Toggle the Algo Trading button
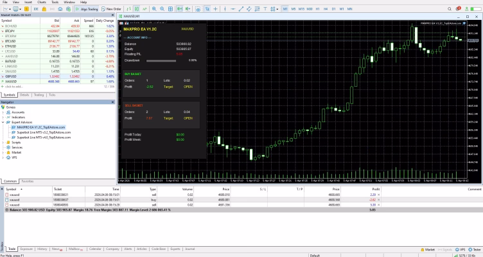The height and width of the screenshot is (257, 483). (x=87, y=9)
